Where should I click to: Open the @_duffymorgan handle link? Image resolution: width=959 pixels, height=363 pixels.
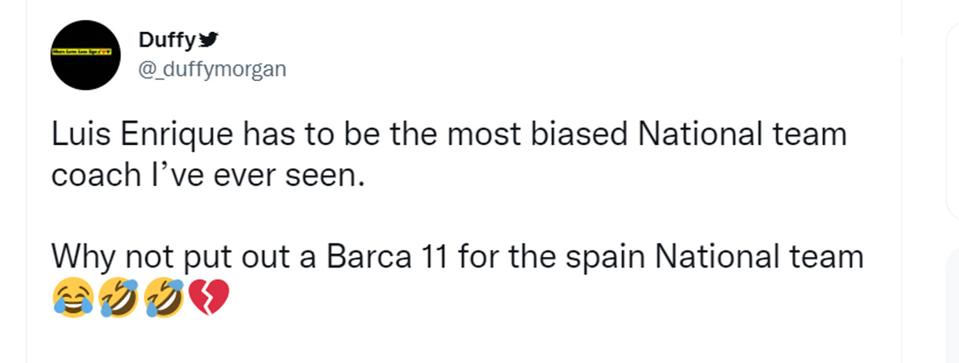tap(212, 69)
